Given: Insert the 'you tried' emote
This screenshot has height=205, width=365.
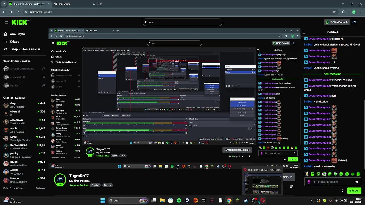Looking at the screenshot, I should (307, 174).
